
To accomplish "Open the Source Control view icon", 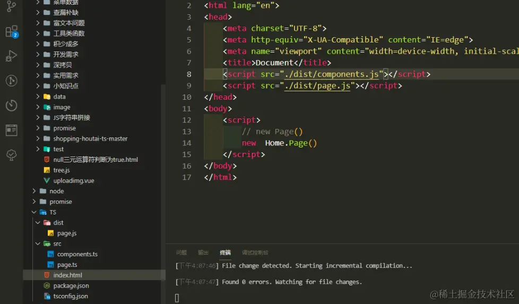I will click(x=11, y=6).
